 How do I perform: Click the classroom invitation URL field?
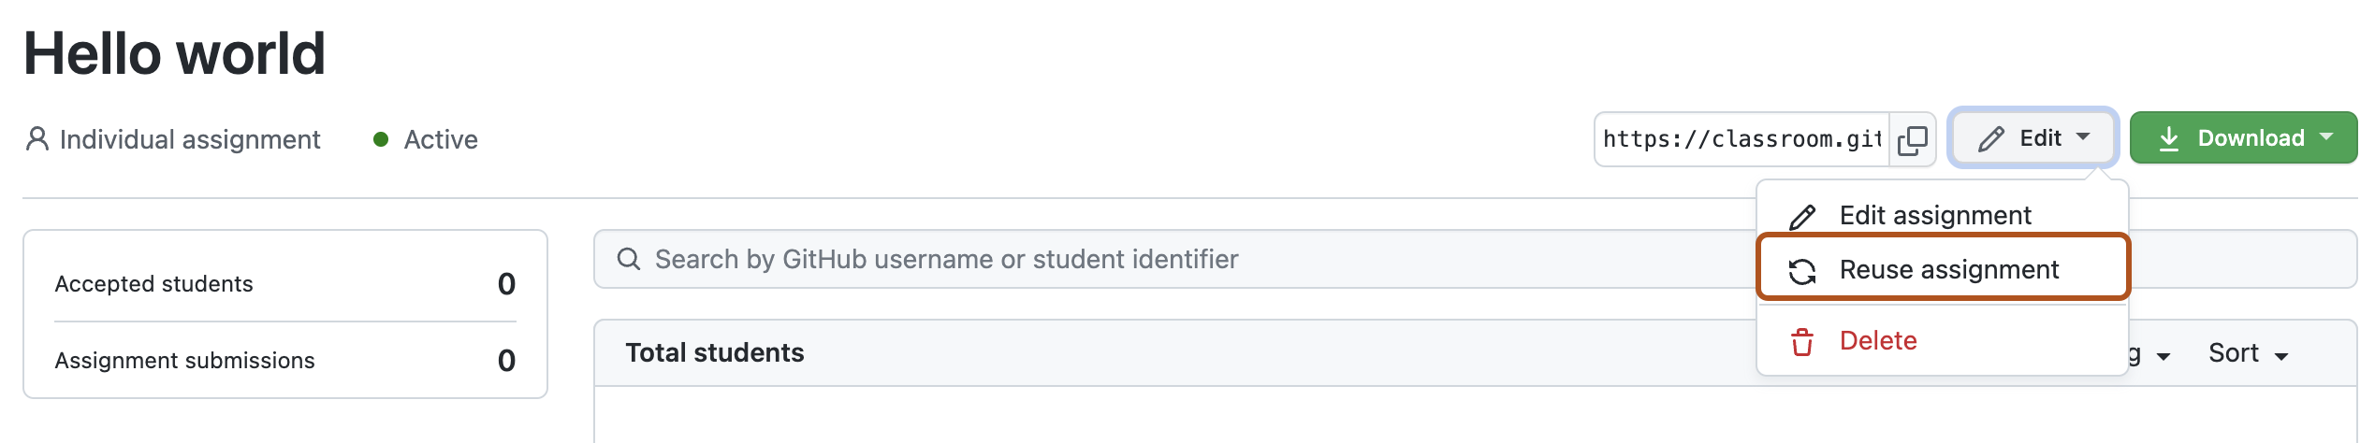tap(1741, 139)
